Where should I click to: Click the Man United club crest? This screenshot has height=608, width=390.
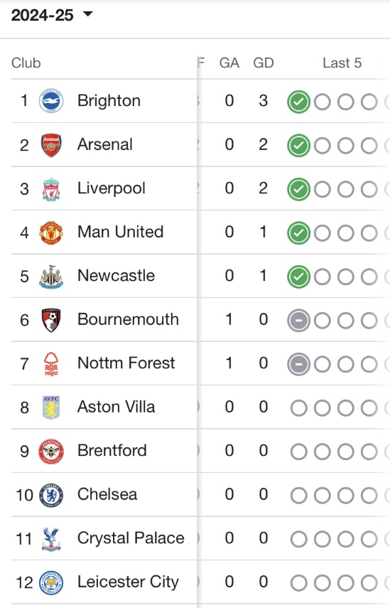tap(51, 233)
